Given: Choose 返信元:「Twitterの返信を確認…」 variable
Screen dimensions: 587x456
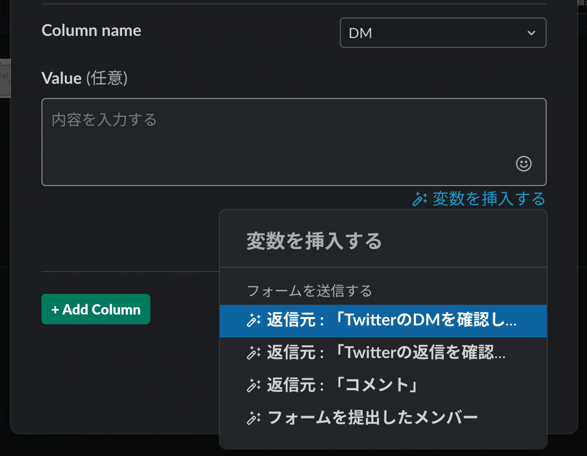Looking at the screenshot, I should click(386, 353).
